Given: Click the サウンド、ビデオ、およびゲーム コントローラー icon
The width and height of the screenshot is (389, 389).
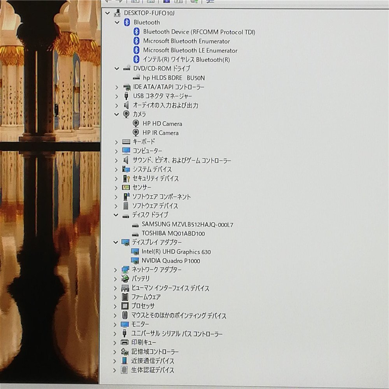Looking at the screenshot, I should click(x=126, y=160).
